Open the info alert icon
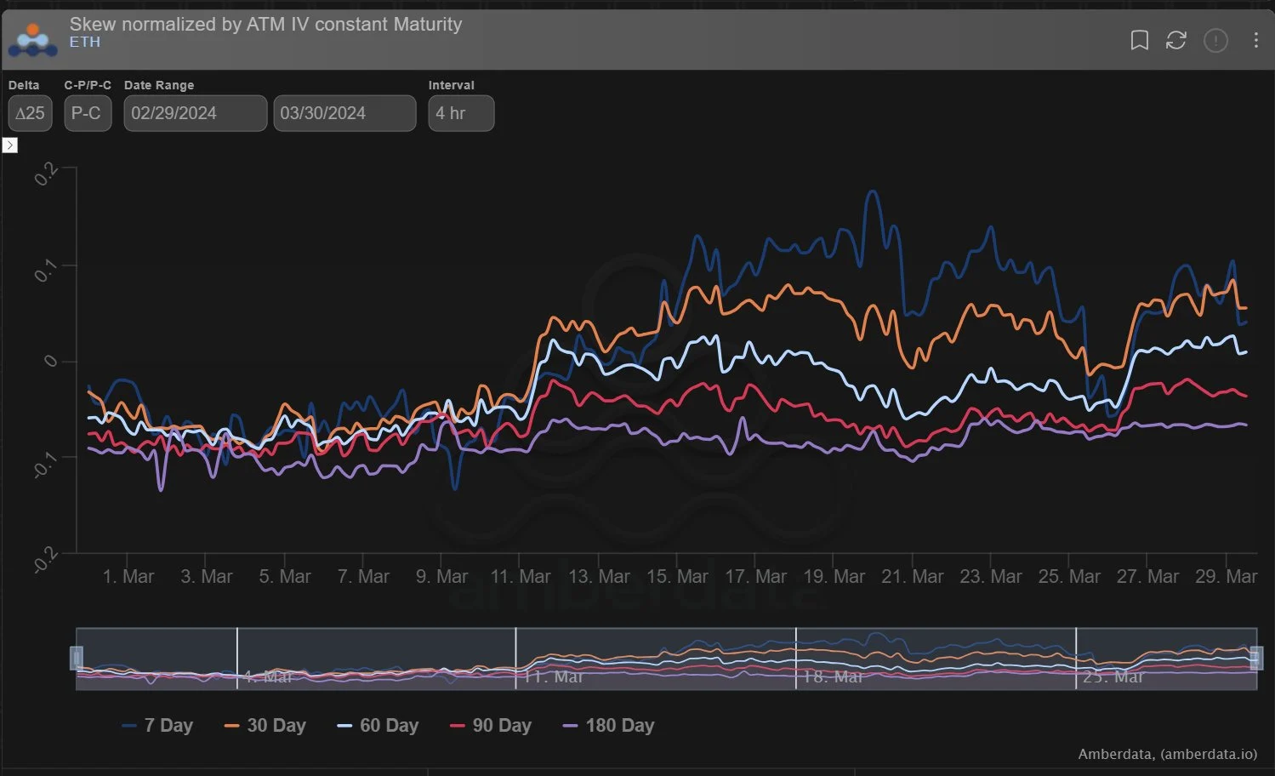Screen dimensions: 1275x776 pyautogui.click(x=1215, y=40)
